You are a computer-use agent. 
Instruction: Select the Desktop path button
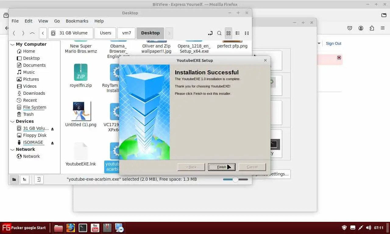150,33
